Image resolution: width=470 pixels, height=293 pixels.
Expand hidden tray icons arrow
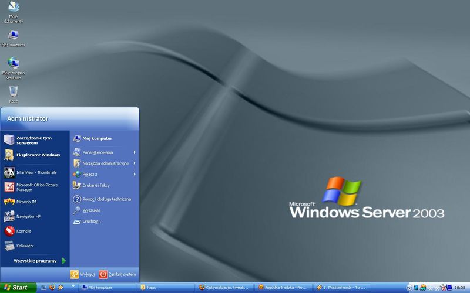click(409, 288)
